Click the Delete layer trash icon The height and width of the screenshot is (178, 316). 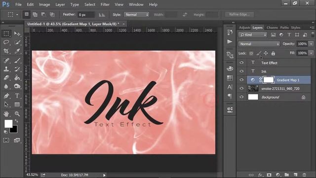point(304,175)
